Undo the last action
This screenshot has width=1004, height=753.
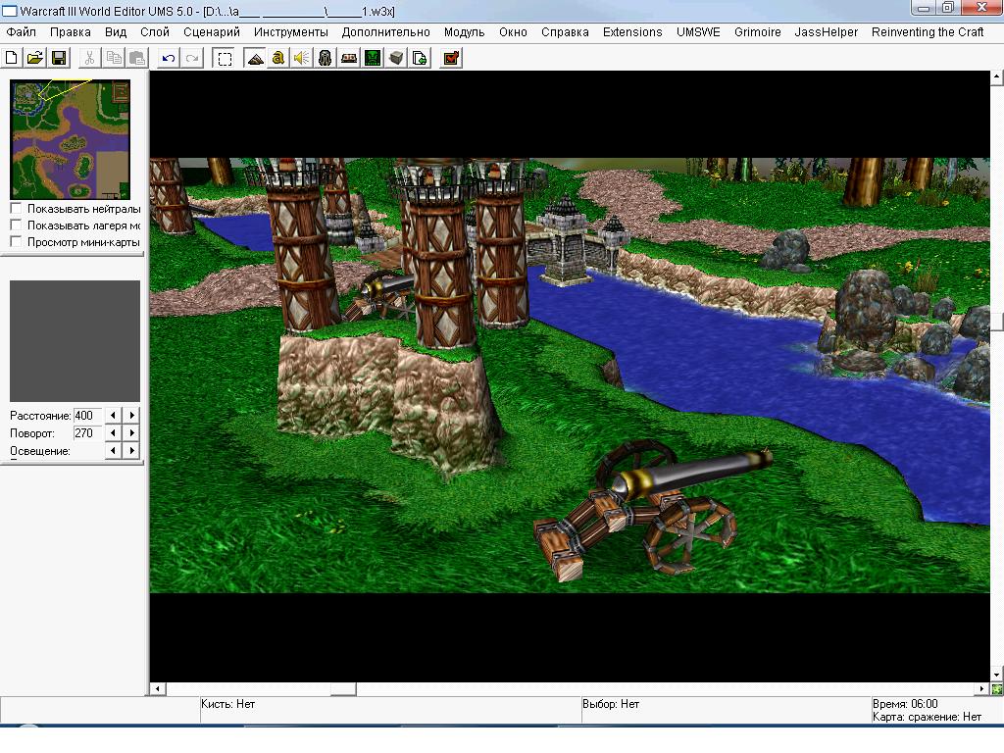click(169, 58)
